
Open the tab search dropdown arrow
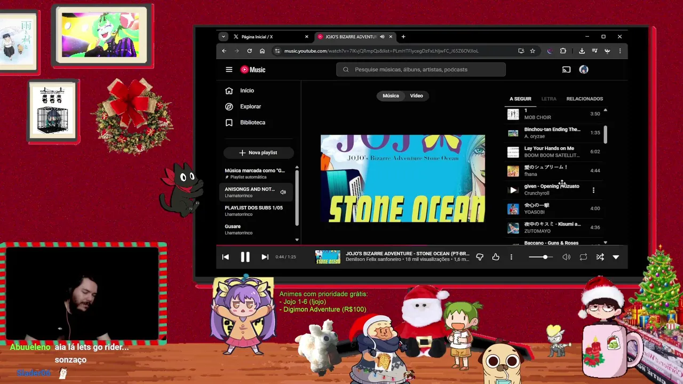click(x=223, y=37)
